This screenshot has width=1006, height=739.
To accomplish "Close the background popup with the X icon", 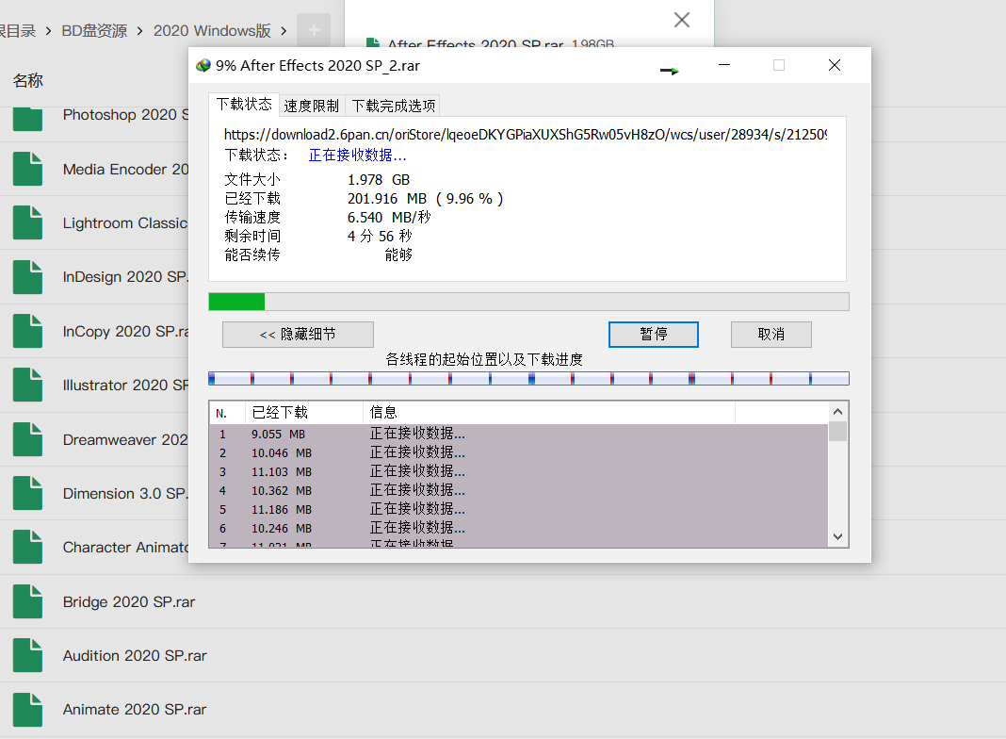I will click(x=682, y=20).
